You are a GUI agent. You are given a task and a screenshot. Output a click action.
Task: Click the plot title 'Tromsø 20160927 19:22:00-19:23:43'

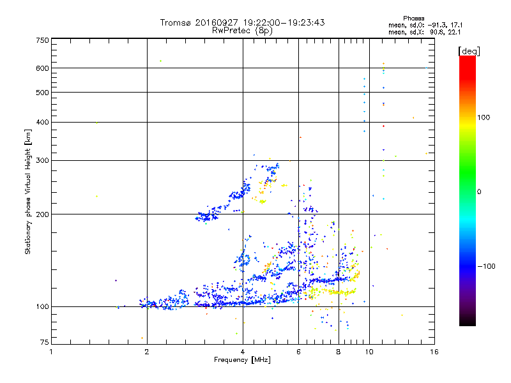[242, 22]
